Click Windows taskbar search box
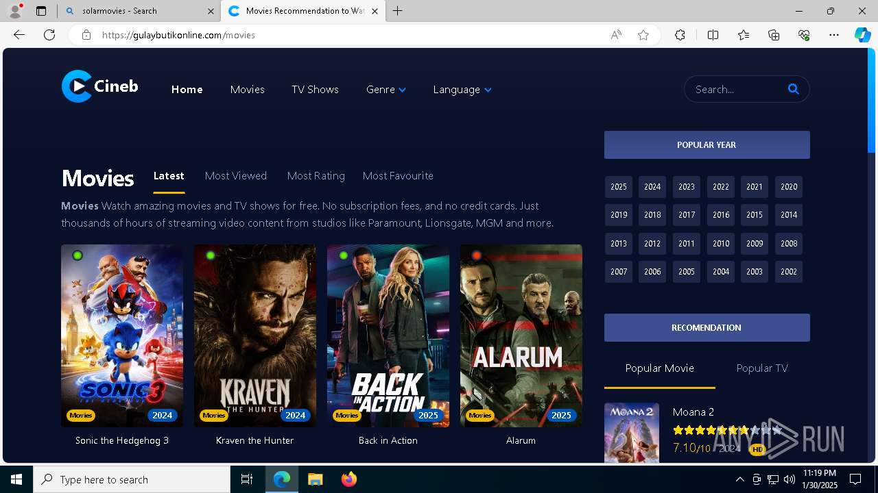878x493 pixels. click(132, 479)
